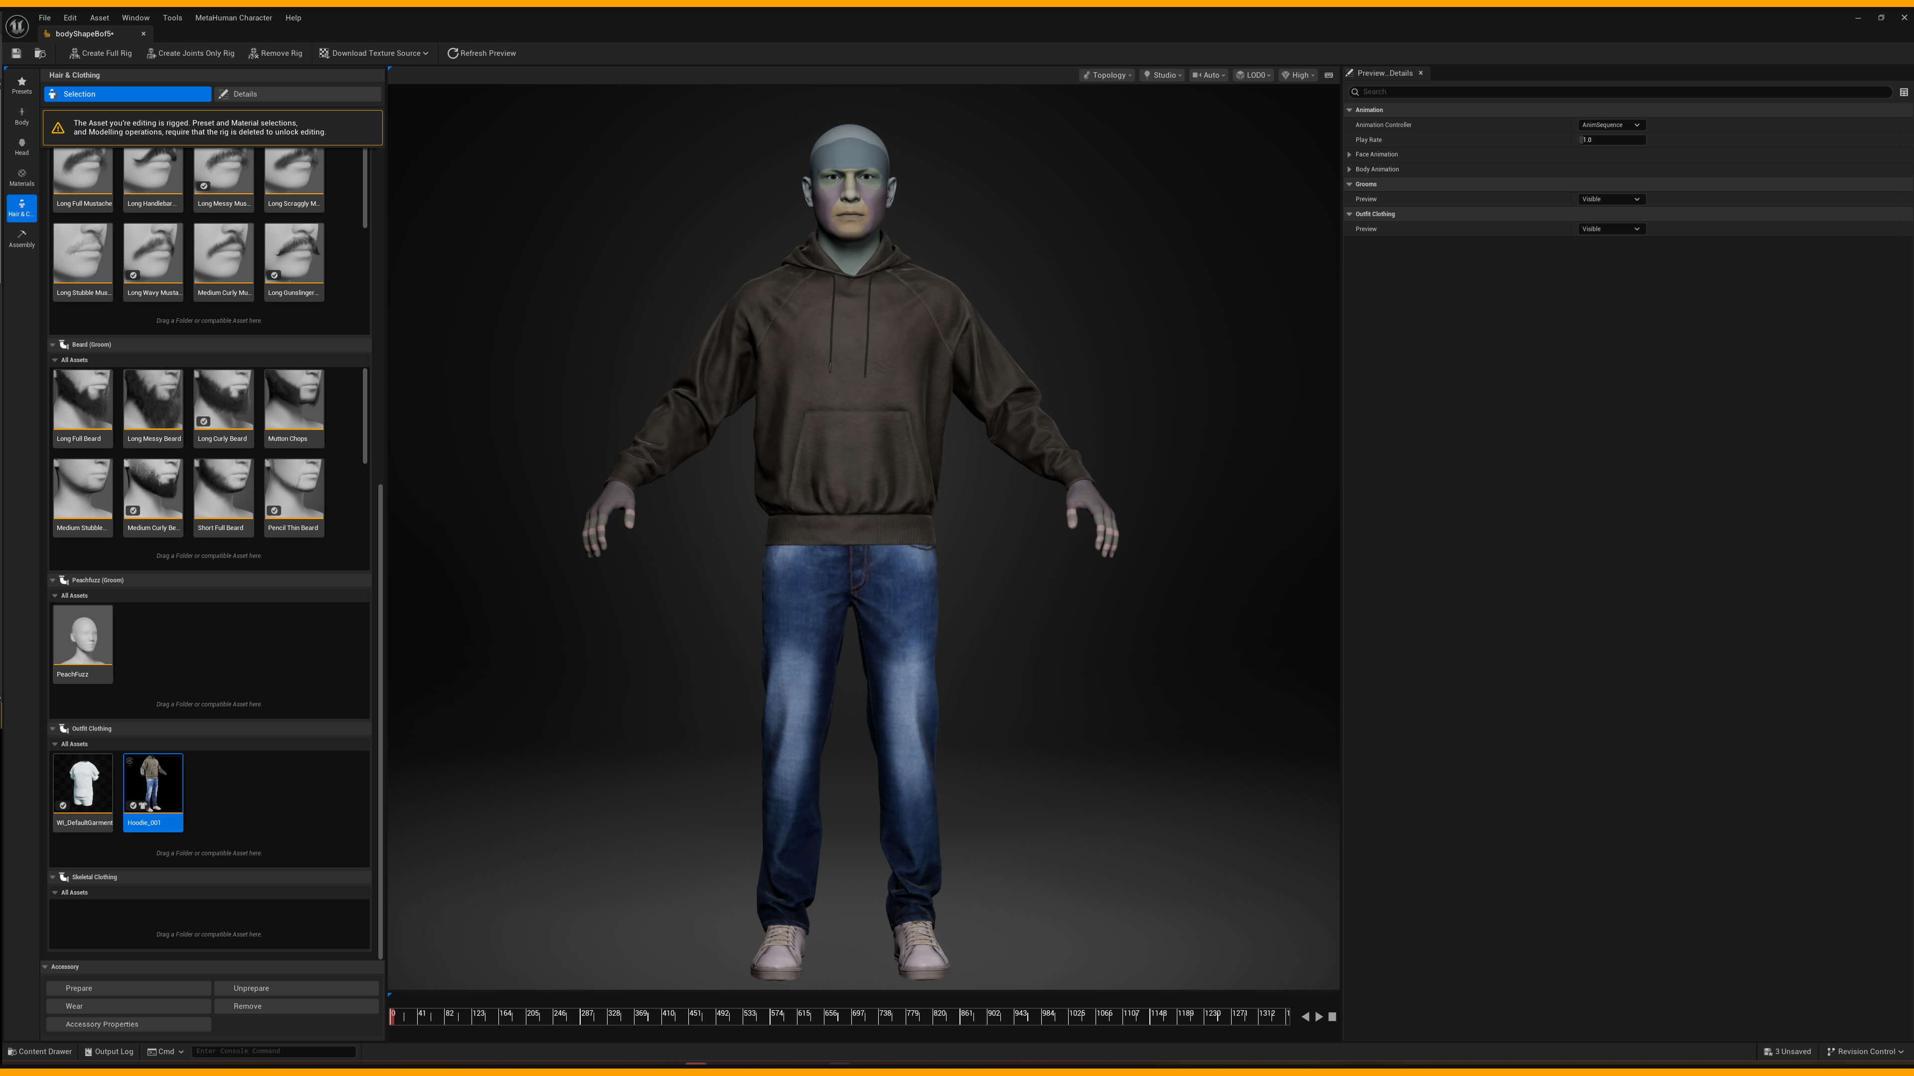The width and height of the screenshot is (1914, 1076).
Task: Click Create Joints Only Rig
Action: [190, 53]
